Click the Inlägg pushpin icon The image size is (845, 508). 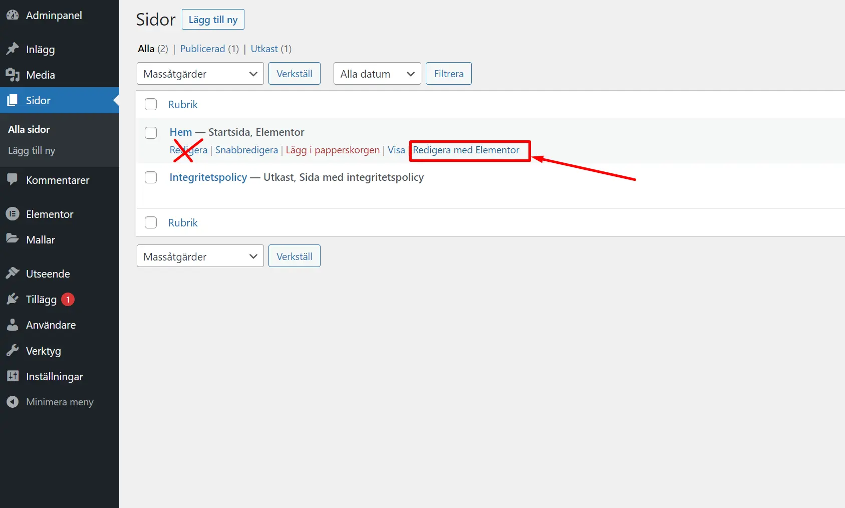pos(13,49)
